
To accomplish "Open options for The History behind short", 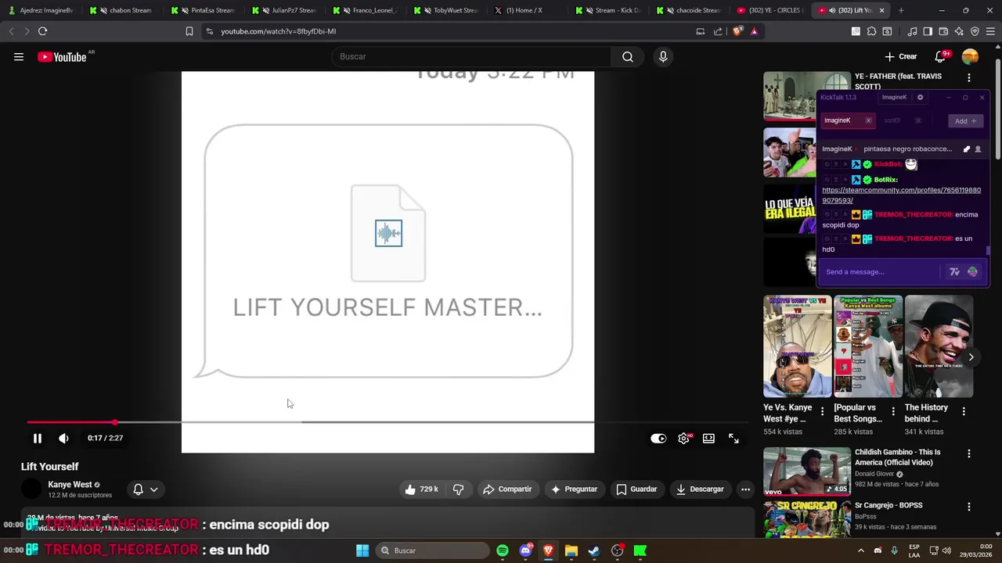I will point(964,411).
